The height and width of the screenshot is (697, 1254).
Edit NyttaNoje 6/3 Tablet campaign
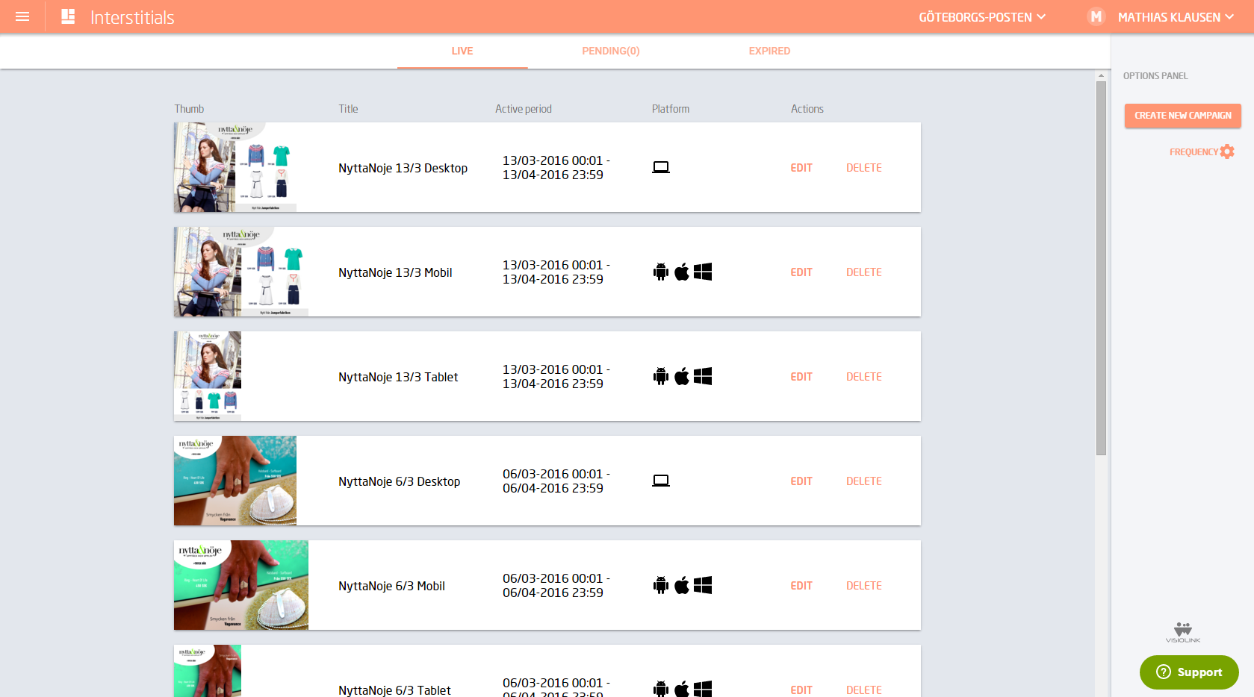[x=801, y=690]
